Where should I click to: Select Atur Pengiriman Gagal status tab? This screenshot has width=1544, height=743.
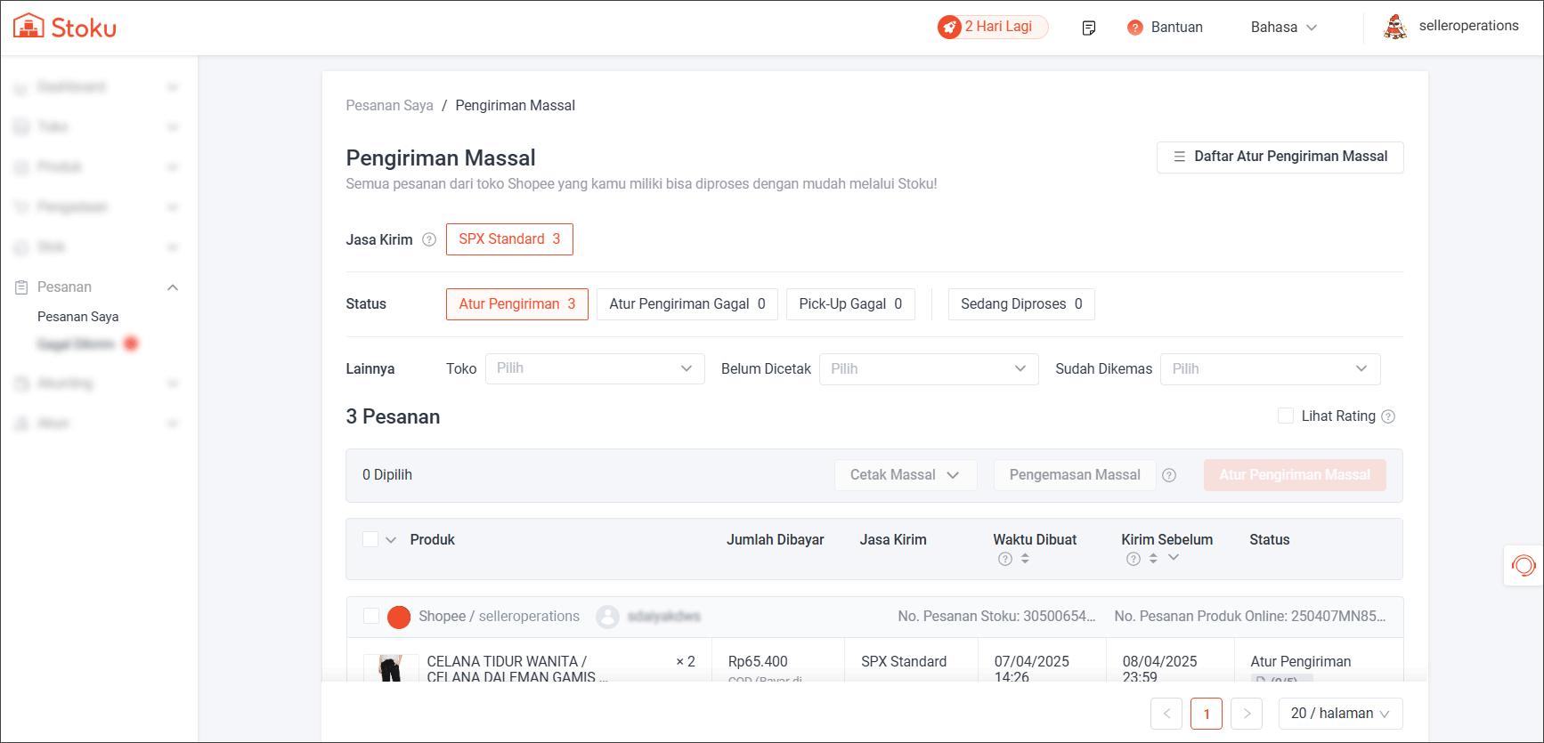coord(687,304)
